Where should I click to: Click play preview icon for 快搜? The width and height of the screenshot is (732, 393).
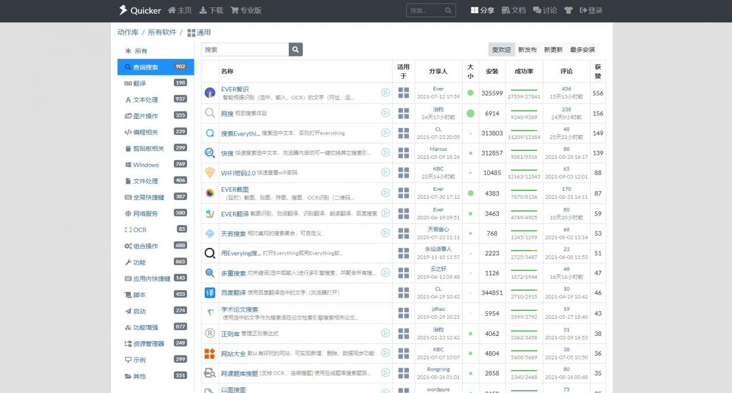(x=385, y=153)
